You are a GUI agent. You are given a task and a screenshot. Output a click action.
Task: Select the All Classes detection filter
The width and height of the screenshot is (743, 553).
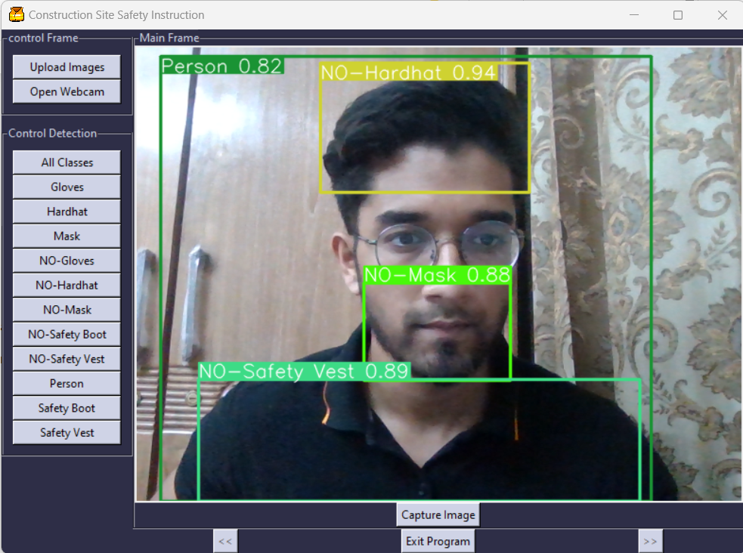pos(67,162)
